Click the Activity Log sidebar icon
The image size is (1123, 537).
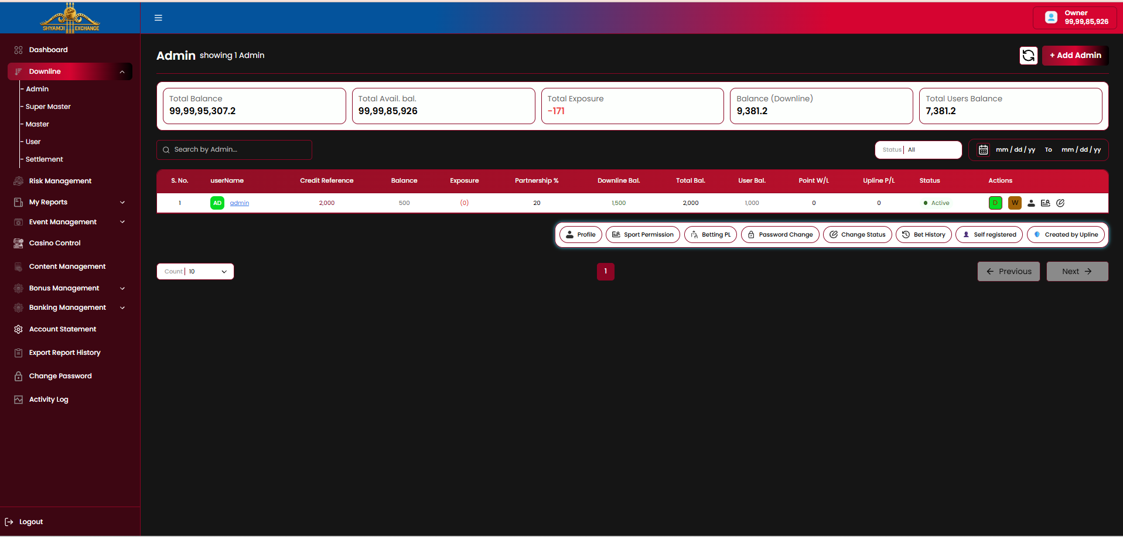[x=18, y=399]
